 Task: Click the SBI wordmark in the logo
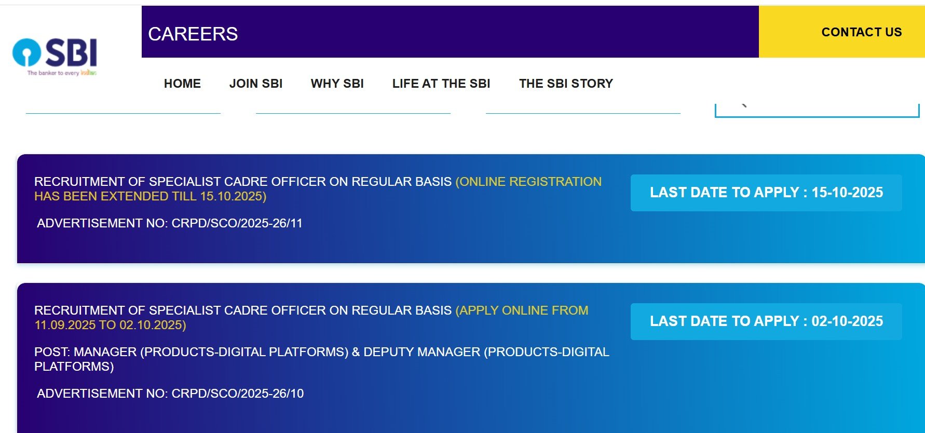pyautogui.click(x=72, y=52)
